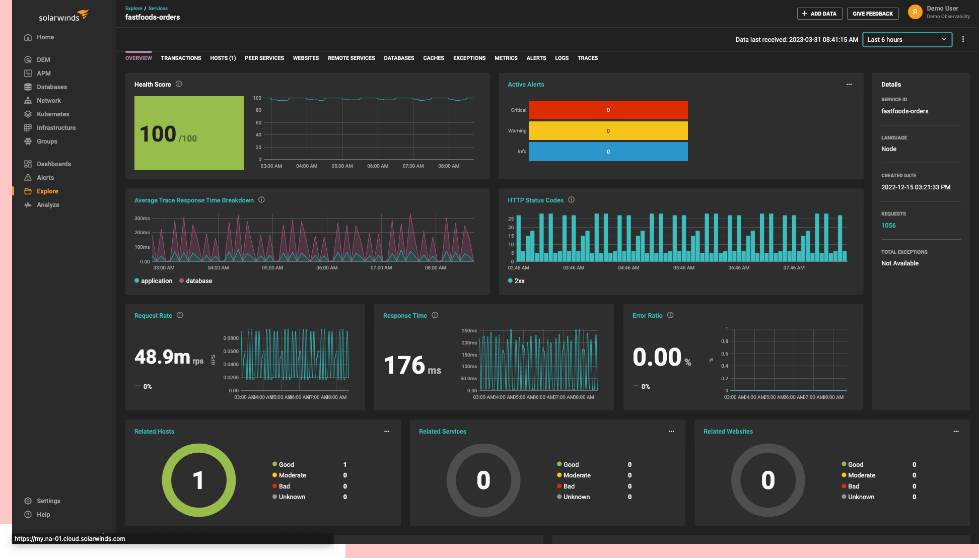979x558 pixels.
Task: Switch to the Traces tab
Action: tap(588, 58)
